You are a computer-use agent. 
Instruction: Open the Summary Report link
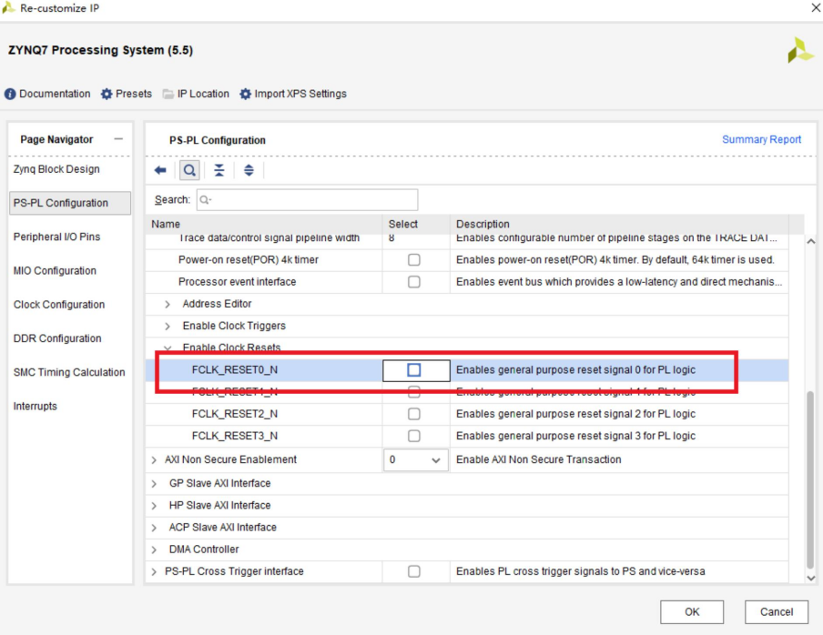[761, 139]
